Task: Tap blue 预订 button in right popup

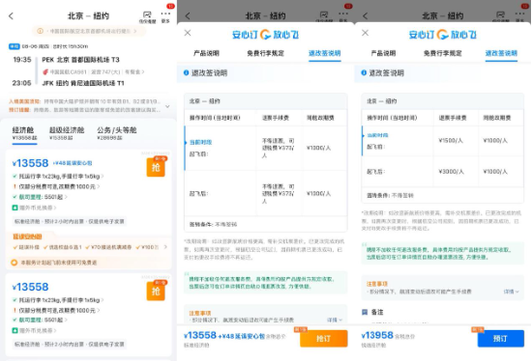Action: [x=501, y=338]
